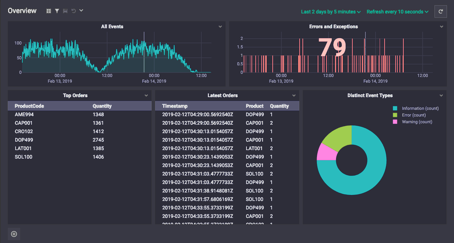Viewport: 454px width, 243px height.
Task: Select the SOL100 row in Top Orders
Action: [80, 157]
